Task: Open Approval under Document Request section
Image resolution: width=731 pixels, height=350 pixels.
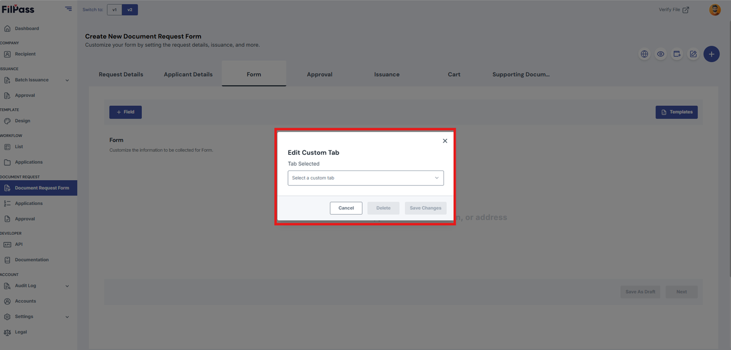Action: [25, 219]
